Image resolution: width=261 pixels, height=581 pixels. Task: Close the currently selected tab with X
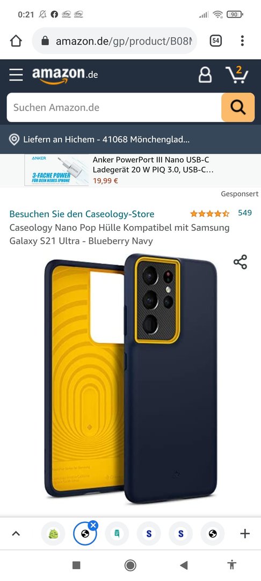[93, 525]
